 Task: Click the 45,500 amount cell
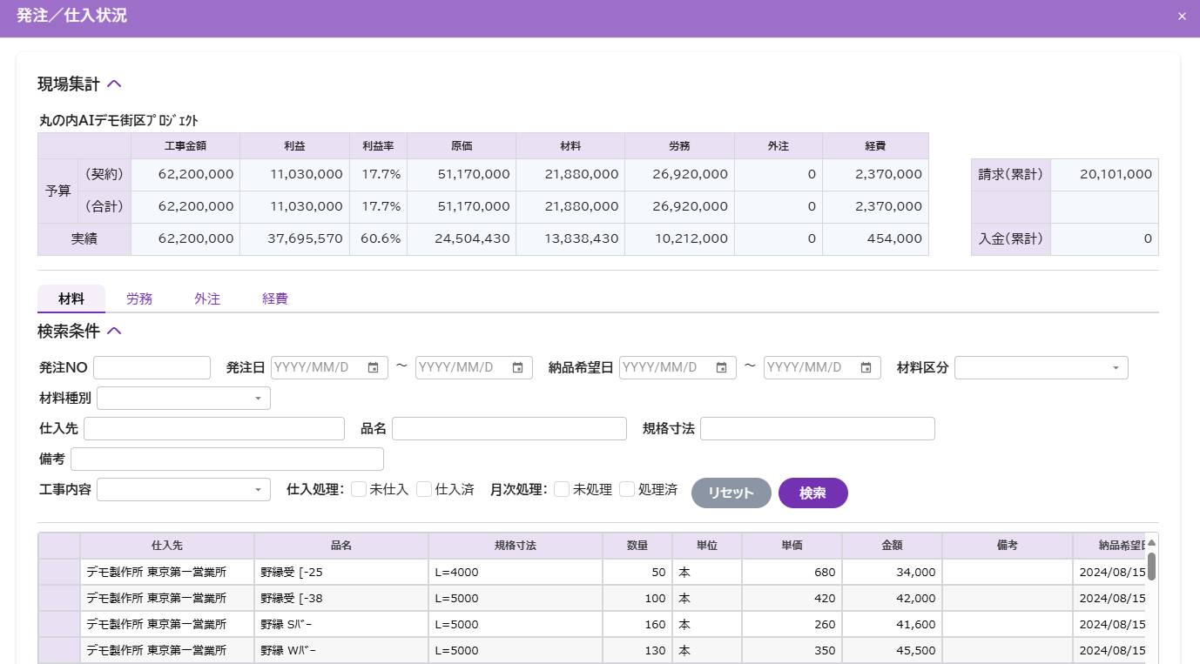(x=893, y=651)
